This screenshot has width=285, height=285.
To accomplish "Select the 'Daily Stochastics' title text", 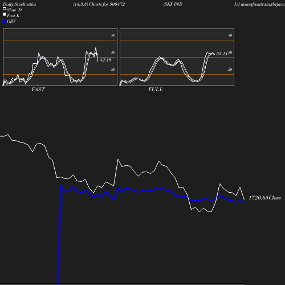I will [x=19, y=5].
